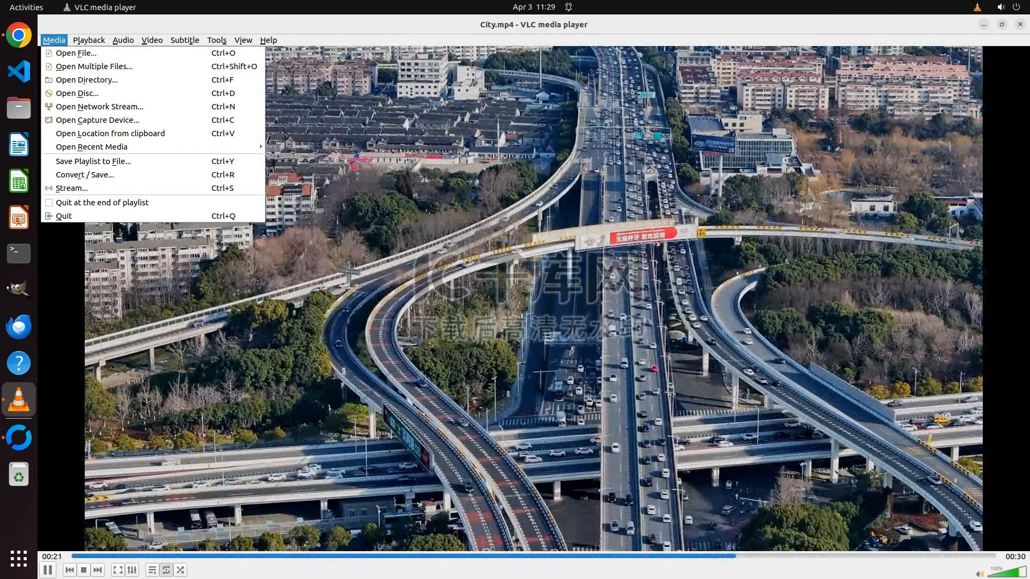Select Open Network Stream entry
The image size is (1030, 579).
tap(99, 106)
